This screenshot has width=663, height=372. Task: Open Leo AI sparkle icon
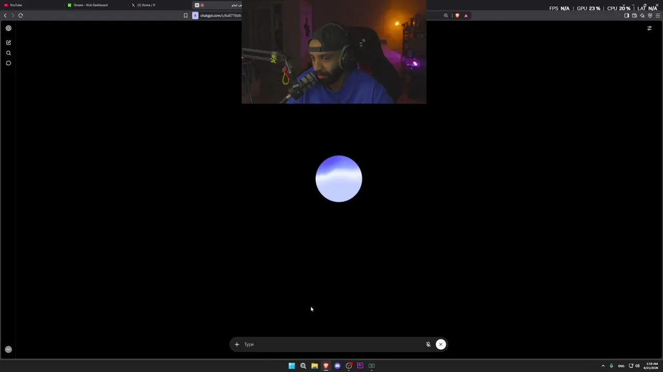[642, 16]
